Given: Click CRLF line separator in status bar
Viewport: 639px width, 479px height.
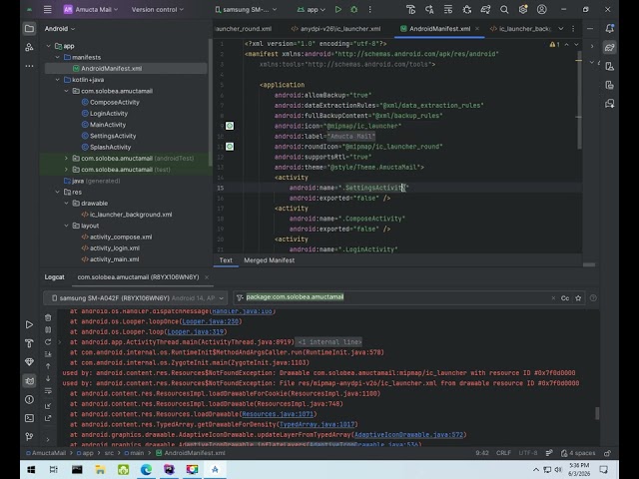Looking at the screenshot, I should pyautogui.click(x=503, y=453).
